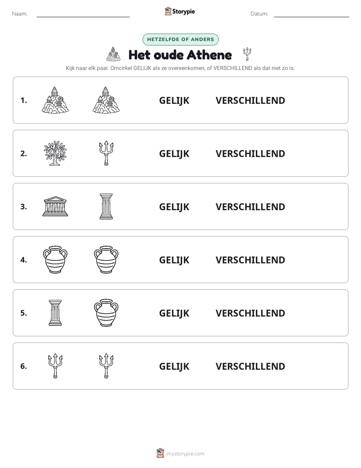
Task: Click the right hilltop city icon in row 1
Action: (106, 100)
